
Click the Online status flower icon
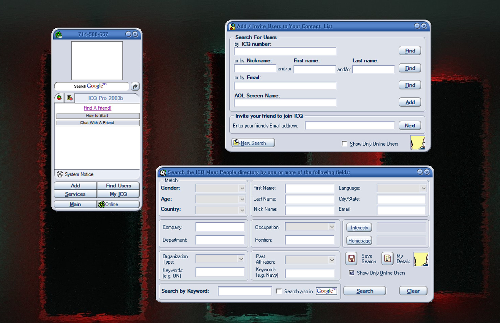click(x=101, y=204)
